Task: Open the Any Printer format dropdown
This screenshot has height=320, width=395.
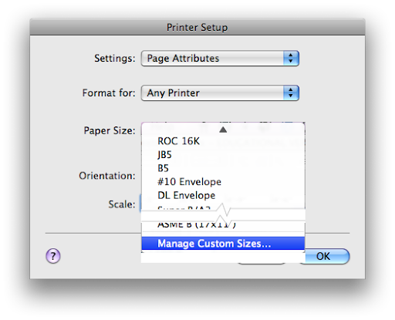Action: pyautogui.click(x=220, y=93)
